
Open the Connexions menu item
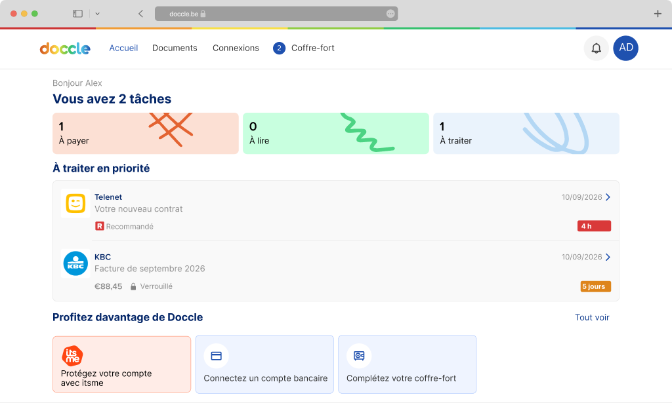pos(236,48)
